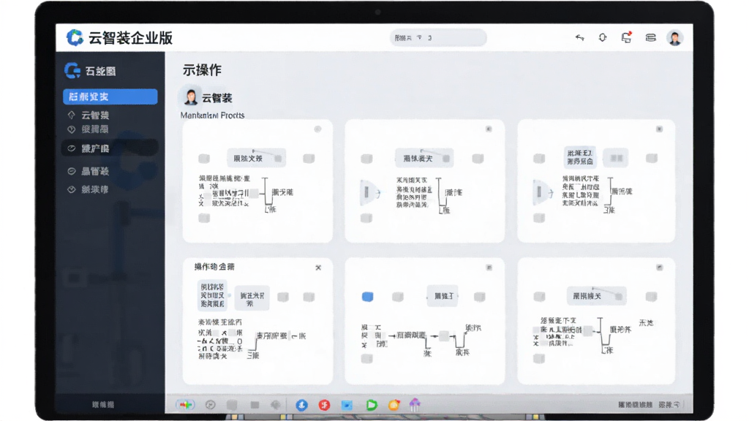Click the 云智装企业版 logo in the header
This screenshot has height=421, width=749.
[x=119, y=38]
